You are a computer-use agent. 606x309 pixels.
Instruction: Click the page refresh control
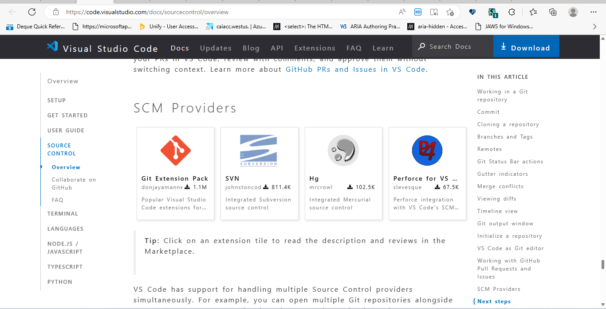31,12
